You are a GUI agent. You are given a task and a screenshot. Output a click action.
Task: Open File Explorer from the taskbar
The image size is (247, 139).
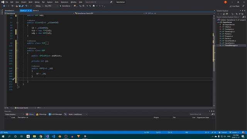(x=34, y=136)
